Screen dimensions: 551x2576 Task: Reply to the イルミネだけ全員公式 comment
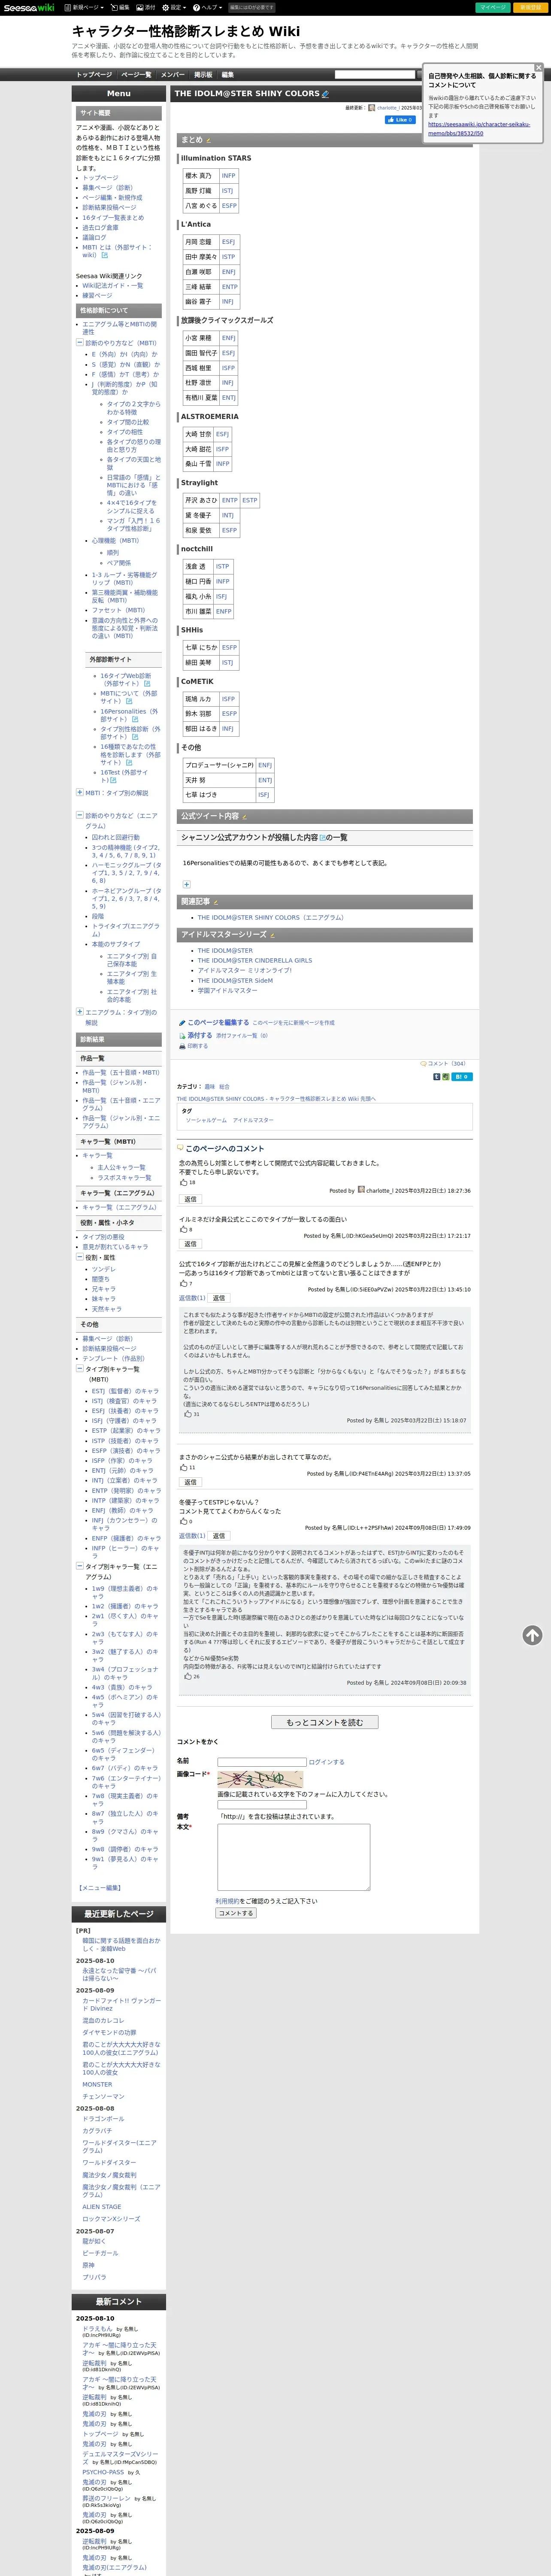pos(190,1244)
